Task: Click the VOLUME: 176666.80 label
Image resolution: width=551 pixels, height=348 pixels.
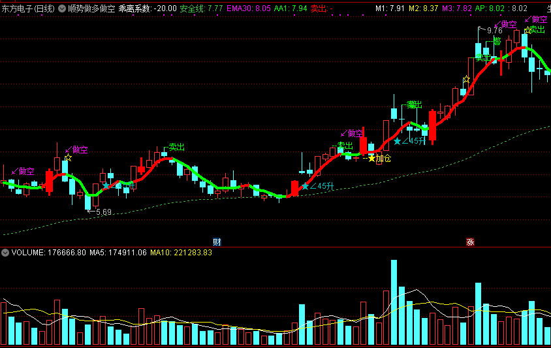Action: (x=49, y=253)
